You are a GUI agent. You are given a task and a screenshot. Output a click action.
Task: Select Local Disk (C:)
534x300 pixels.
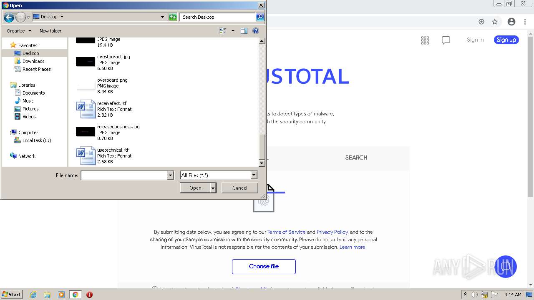(37, 140)
